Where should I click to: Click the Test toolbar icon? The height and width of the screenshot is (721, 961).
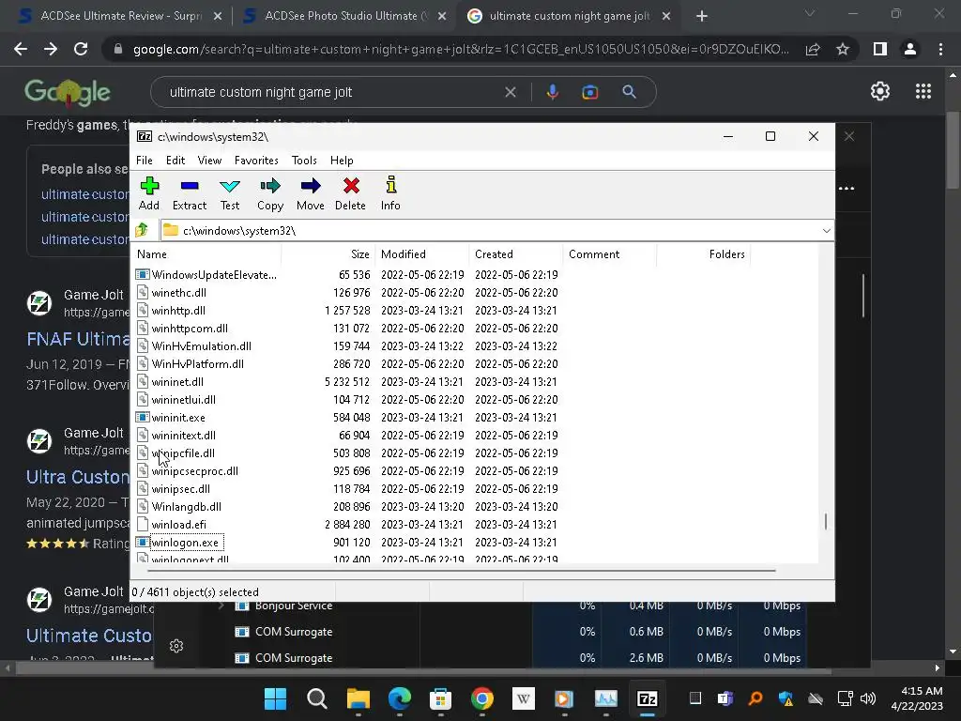[230, 193]
